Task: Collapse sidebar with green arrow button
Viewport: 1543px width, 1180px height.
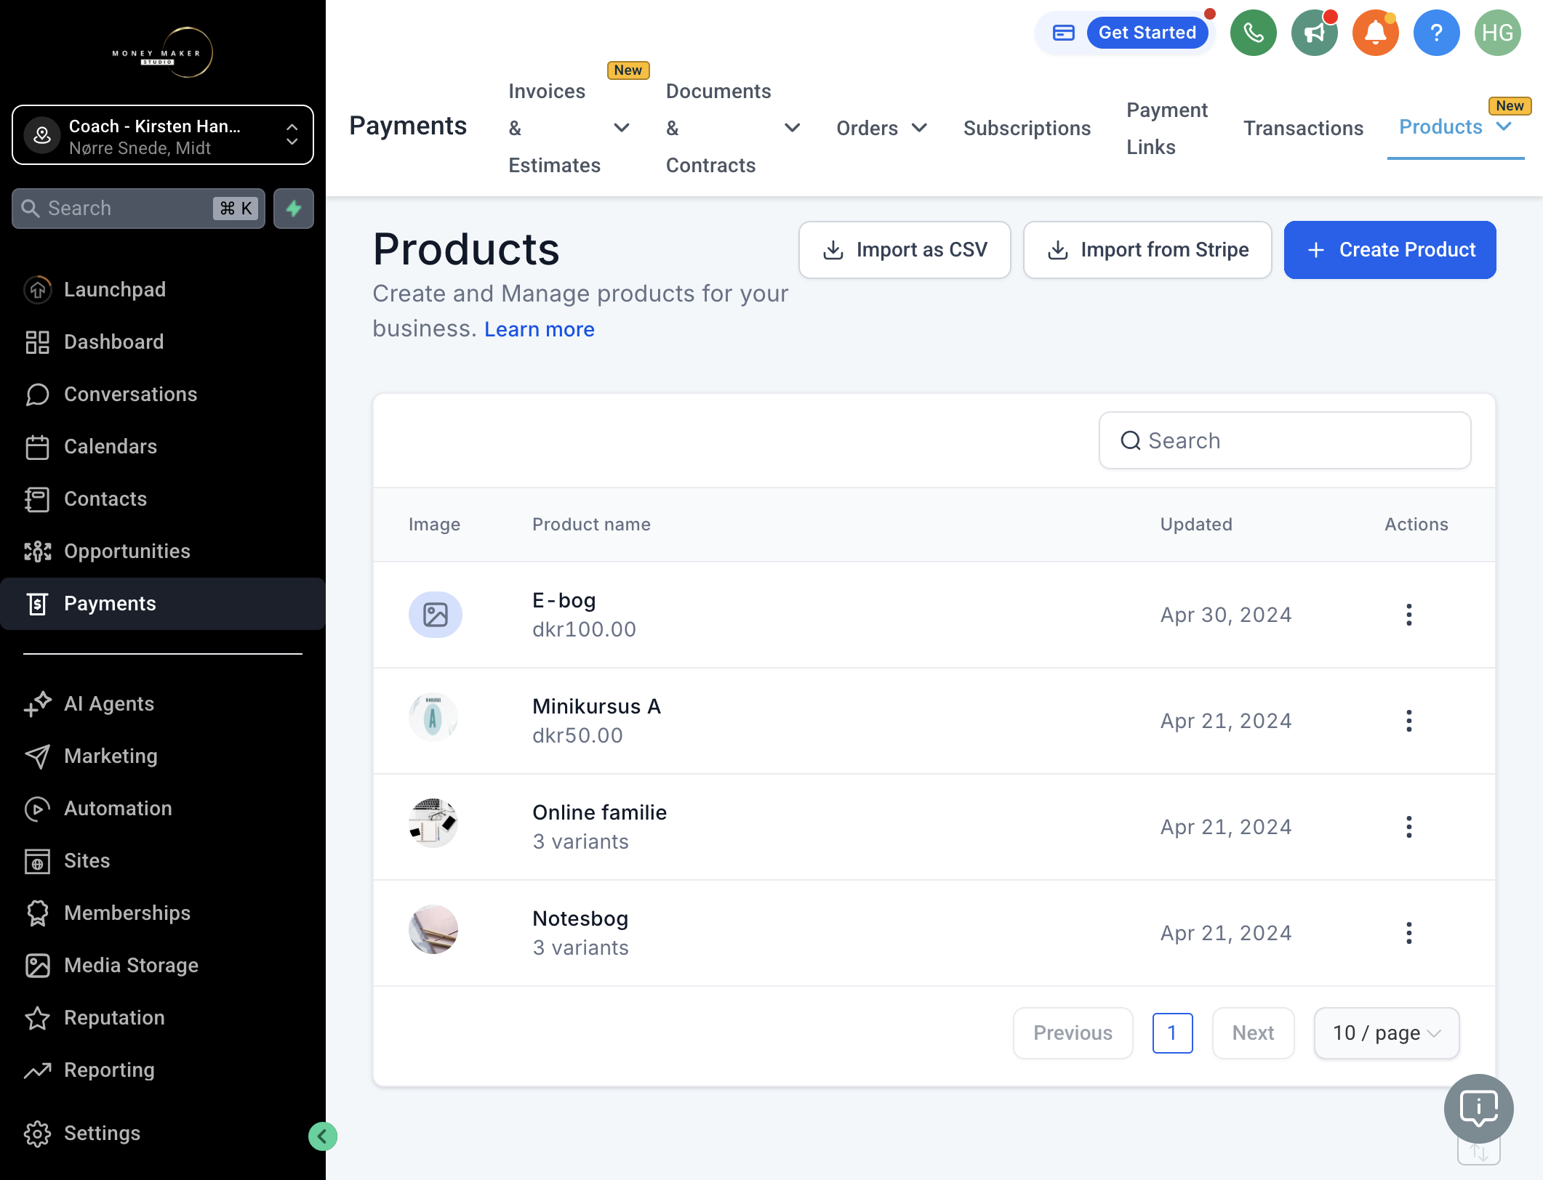Action: 322,1136
